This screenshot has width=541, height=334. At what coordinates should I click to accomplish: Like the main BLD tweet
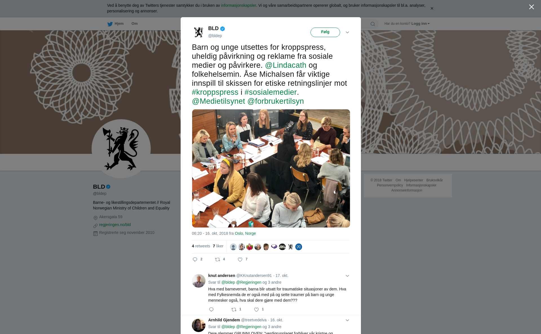240,259
